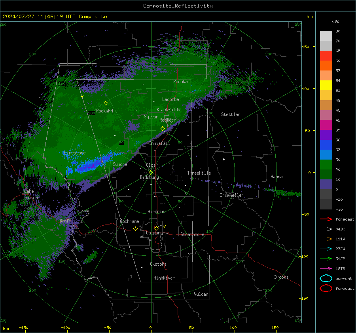The height and width of the screenshot is (333, 356).
Task: Click the magenta 18TS arrow legend icon
Action: coord(326,269)
